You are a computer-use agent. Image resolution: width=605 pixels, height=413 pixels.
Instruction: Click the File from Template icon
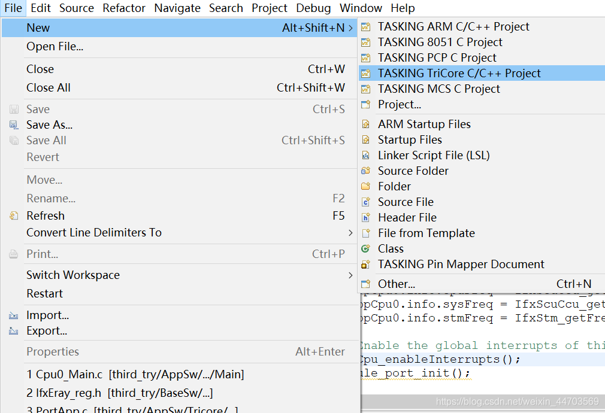click(365, 233)
